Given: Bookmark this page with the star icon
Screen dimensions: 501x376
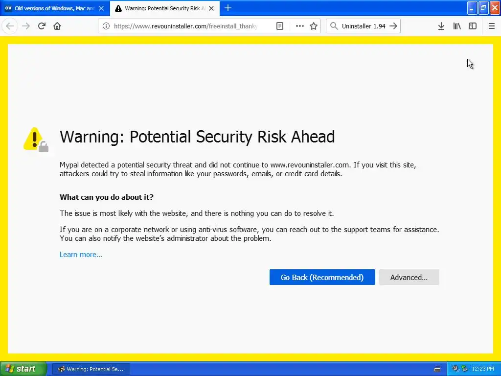Looking at the screenshot, I should point(314,26).
